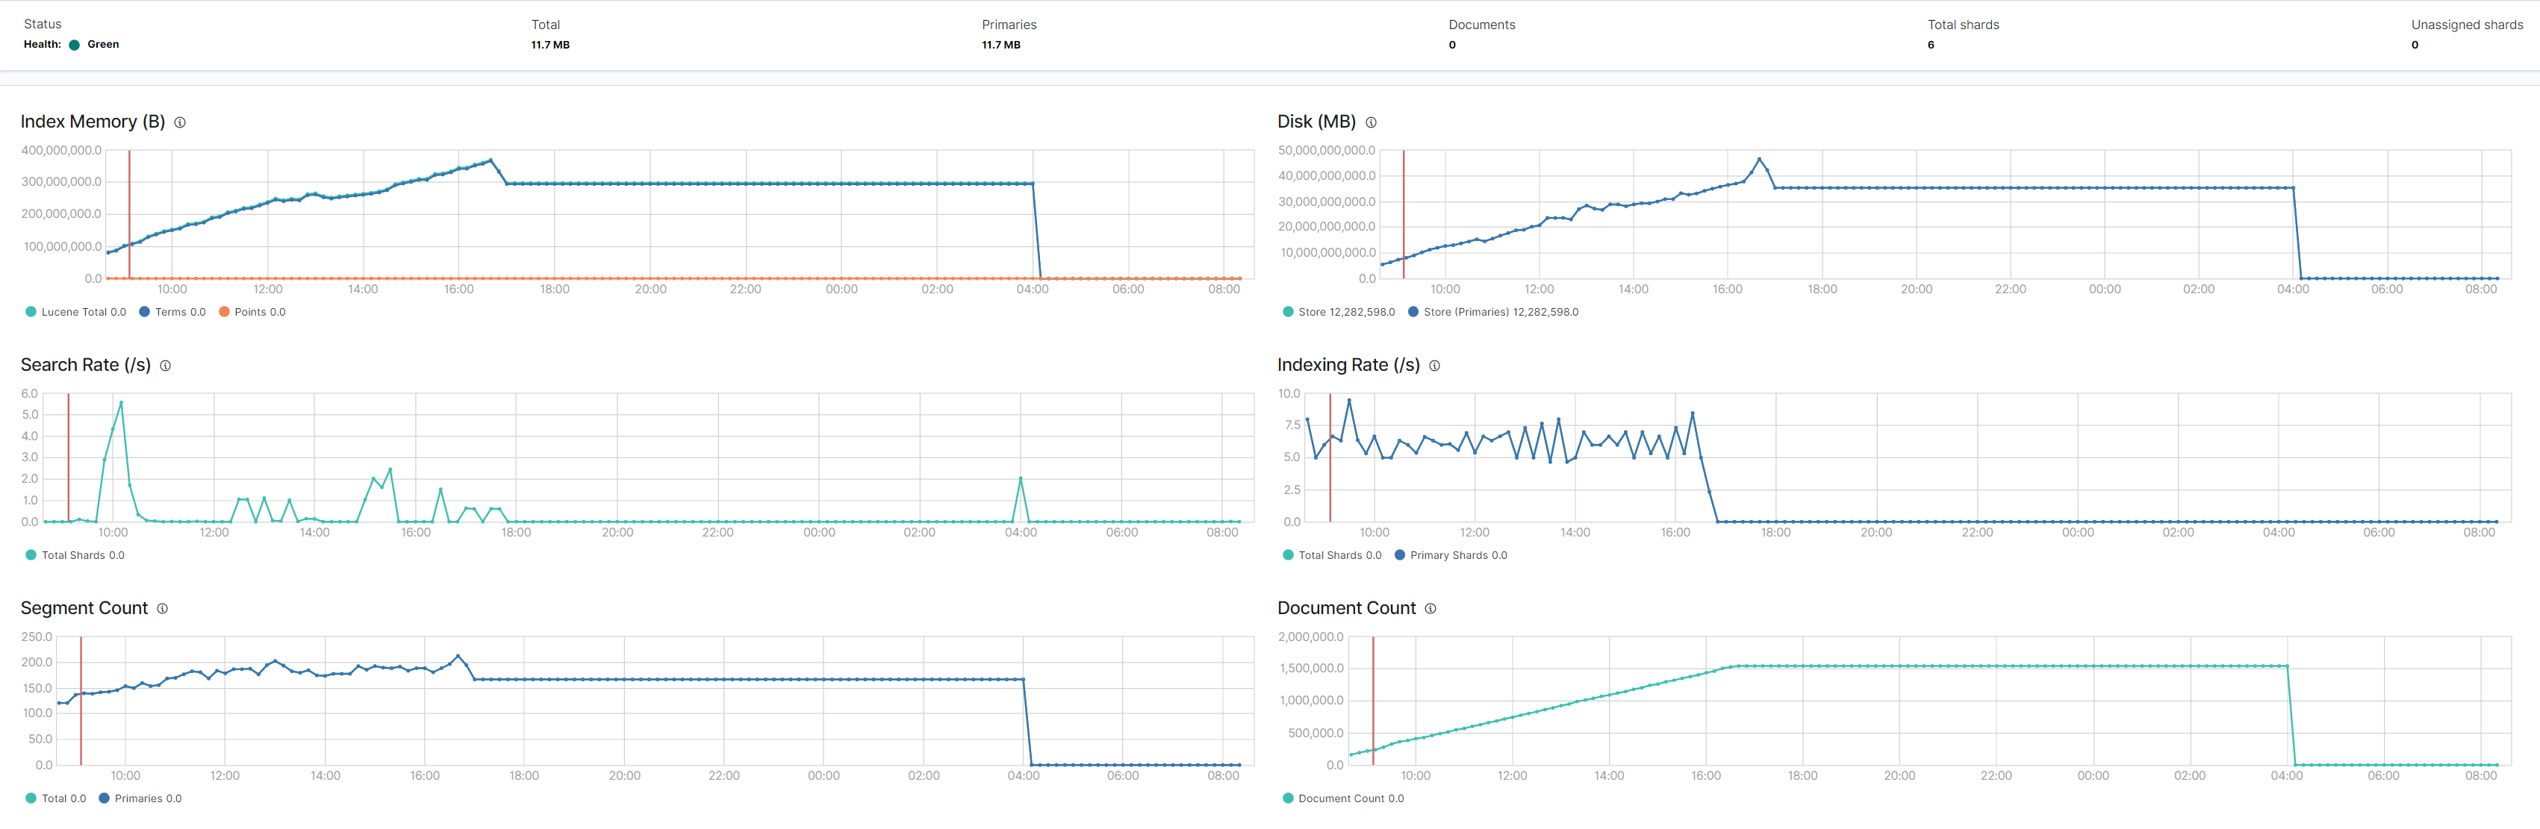Click info icon beside Disk (MB) title
Screen dimensions: 2540x829
click(x=1371, y=122)
